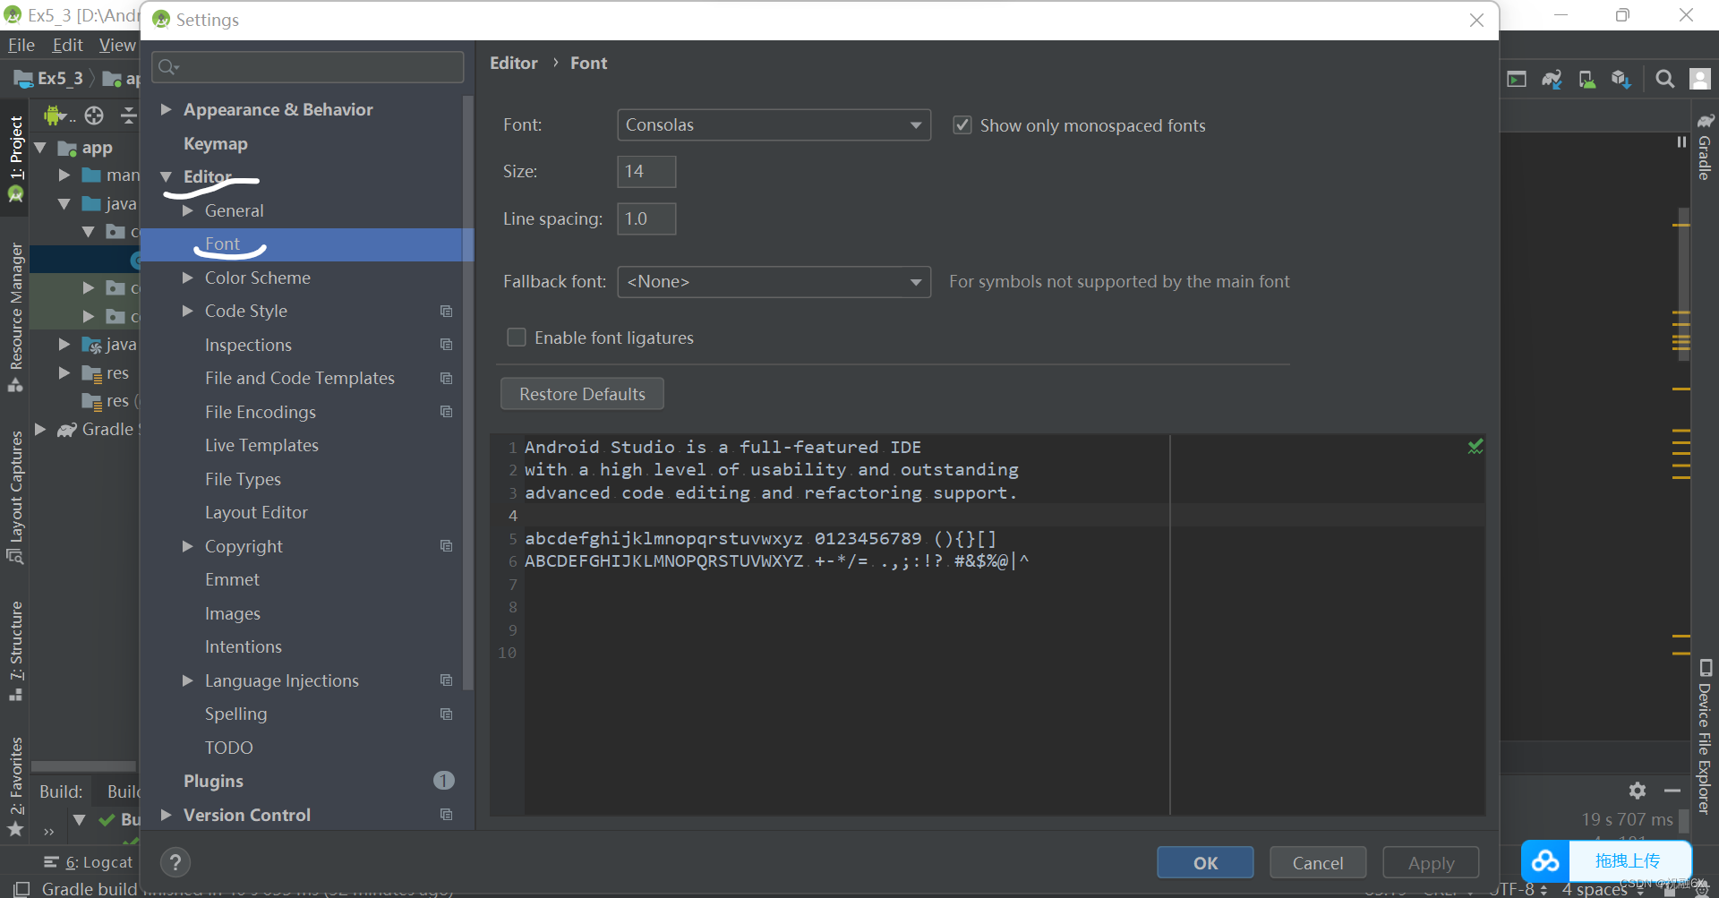The image size is (1719, 898).
Task: Select Keymap in settings tree
Action: coord(216,143)
